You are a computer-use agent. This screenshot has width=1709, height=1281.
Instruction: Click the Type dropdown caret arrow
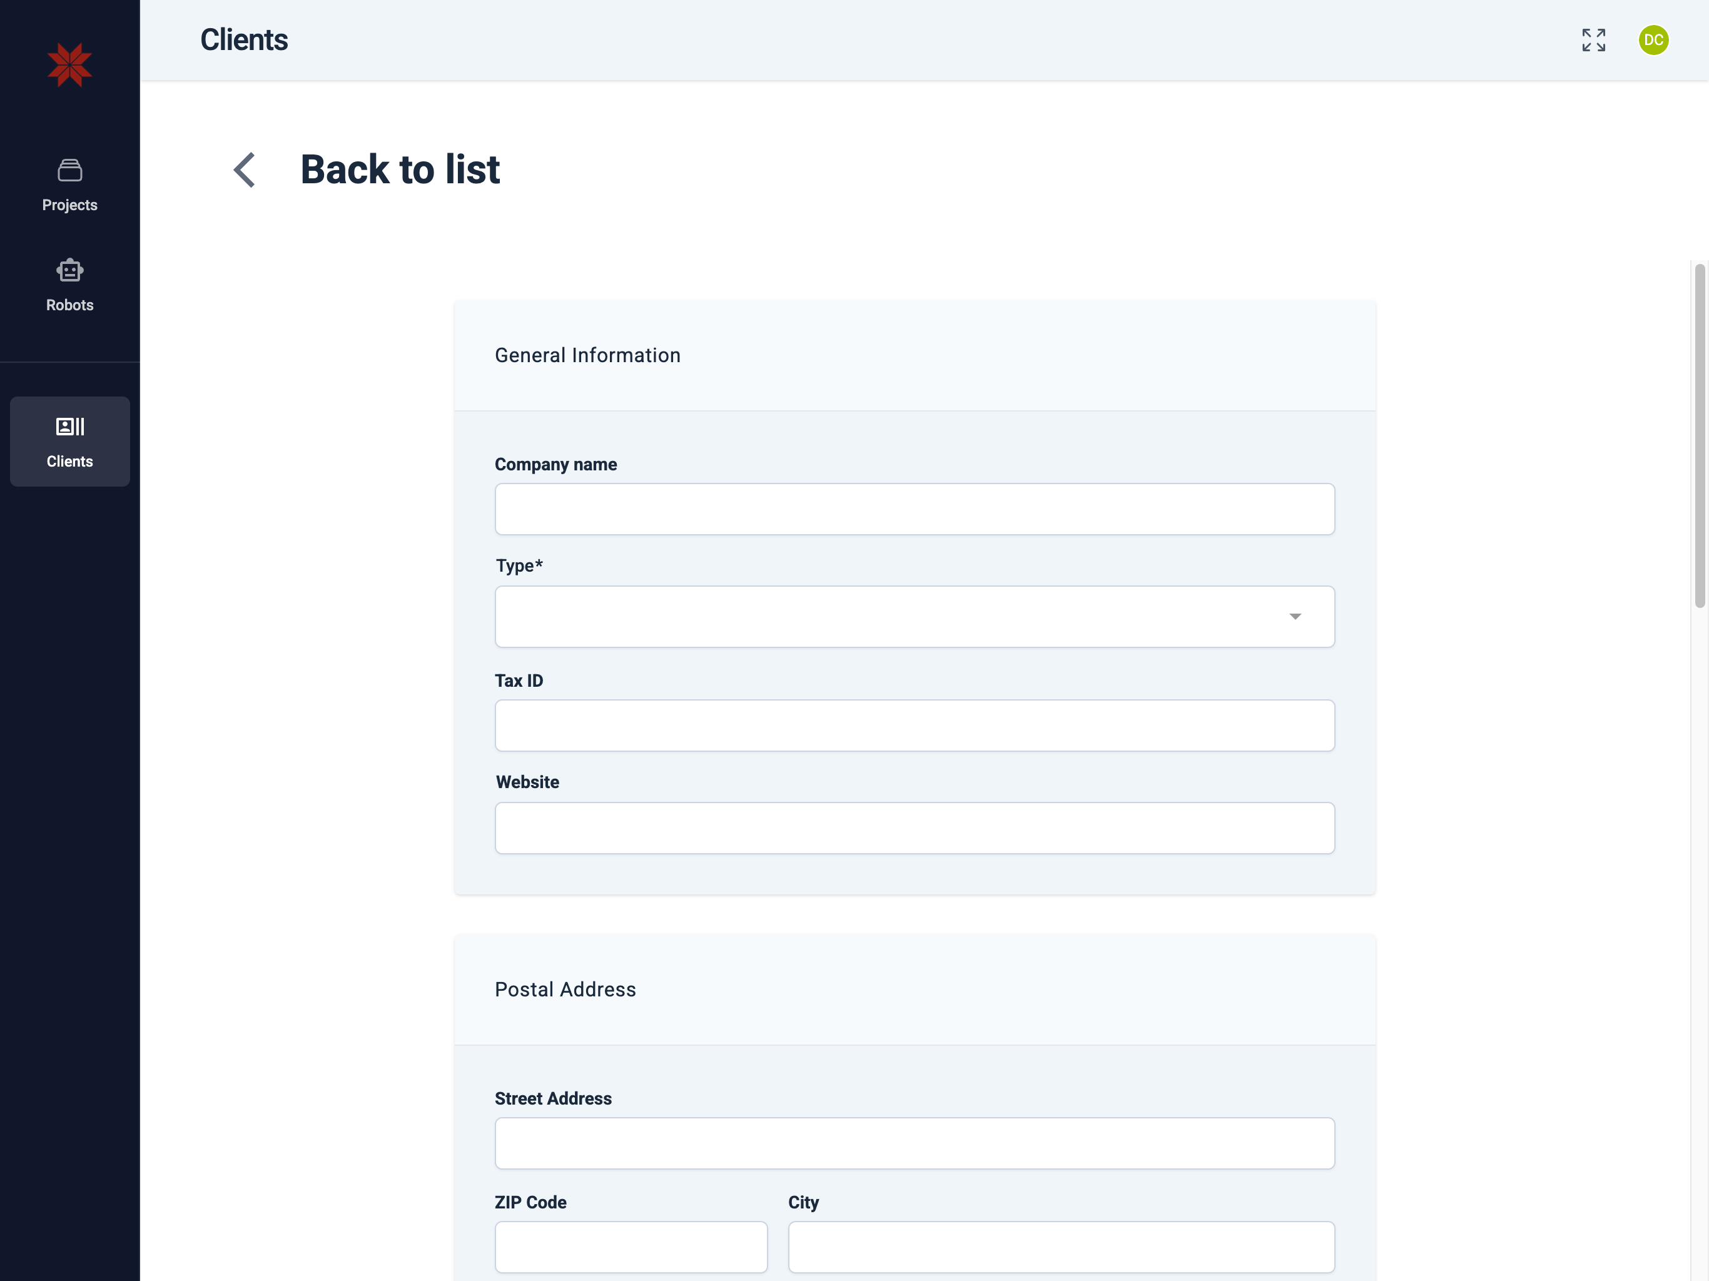[1295, 617]
